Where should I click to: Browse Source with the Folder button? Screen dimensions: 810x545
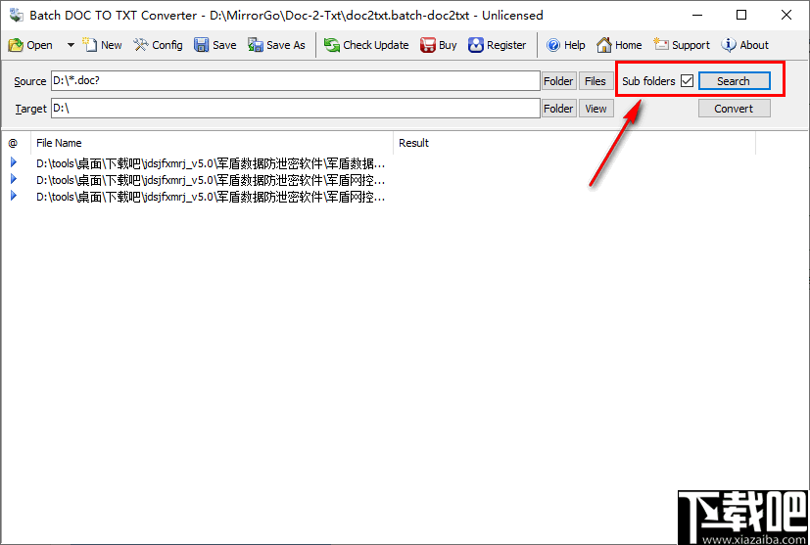pos(559,81)
